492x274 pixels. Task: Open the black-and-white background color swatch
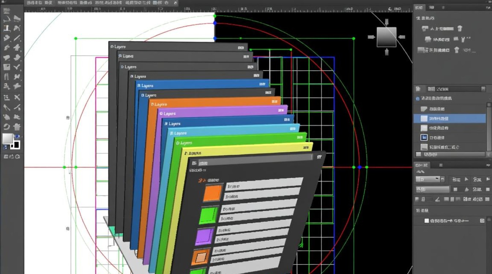click(15, 145)
